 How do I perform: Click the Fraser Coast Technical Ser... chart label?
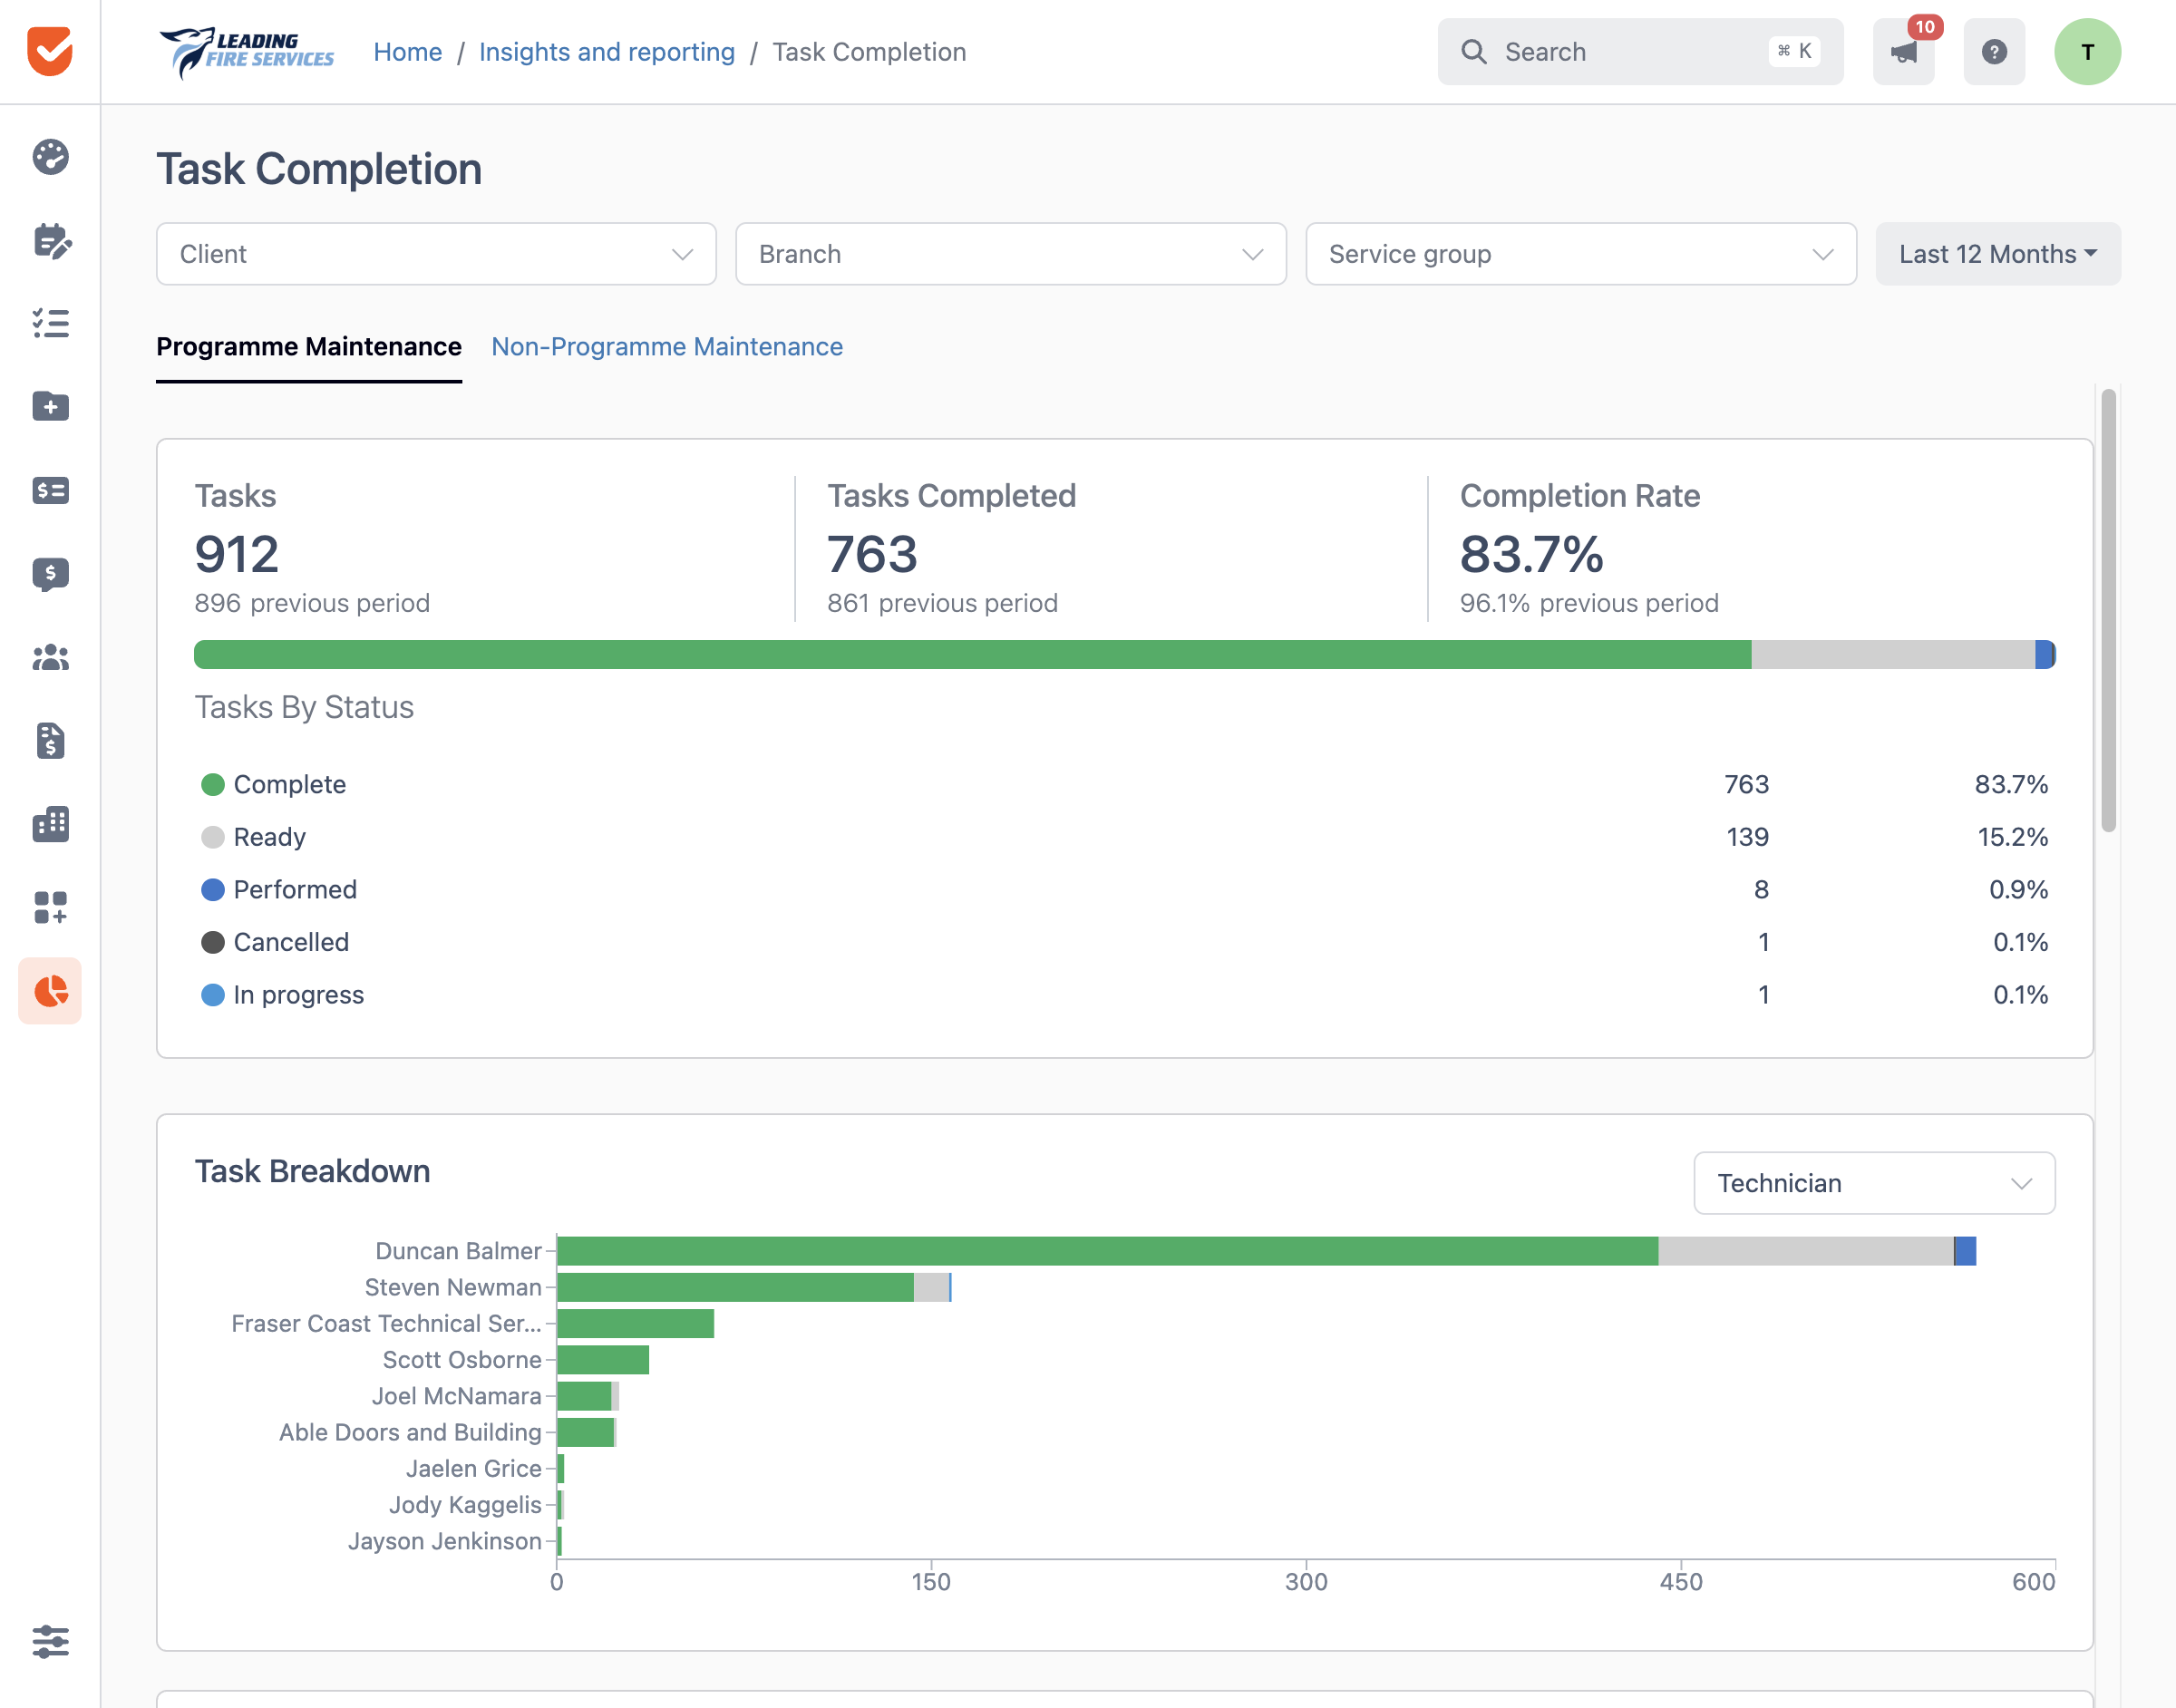[386, 1323]
